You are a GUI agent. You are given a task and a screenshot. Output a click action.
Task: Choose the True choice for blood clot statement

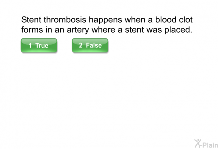coord(39,45)
